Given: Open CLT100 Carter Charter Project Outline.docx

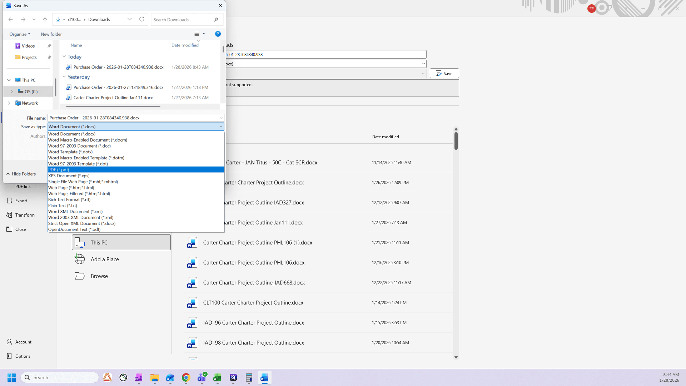Looking at the screenshot, I should click(x=318, y=302).
